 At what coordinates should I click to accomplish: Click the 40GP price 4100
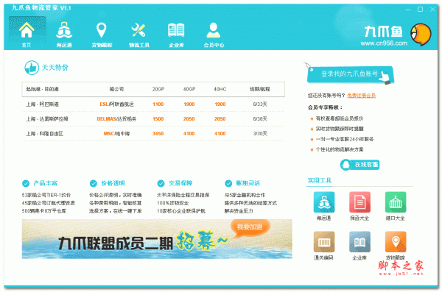pyautogui.click(x=189, y=134)
